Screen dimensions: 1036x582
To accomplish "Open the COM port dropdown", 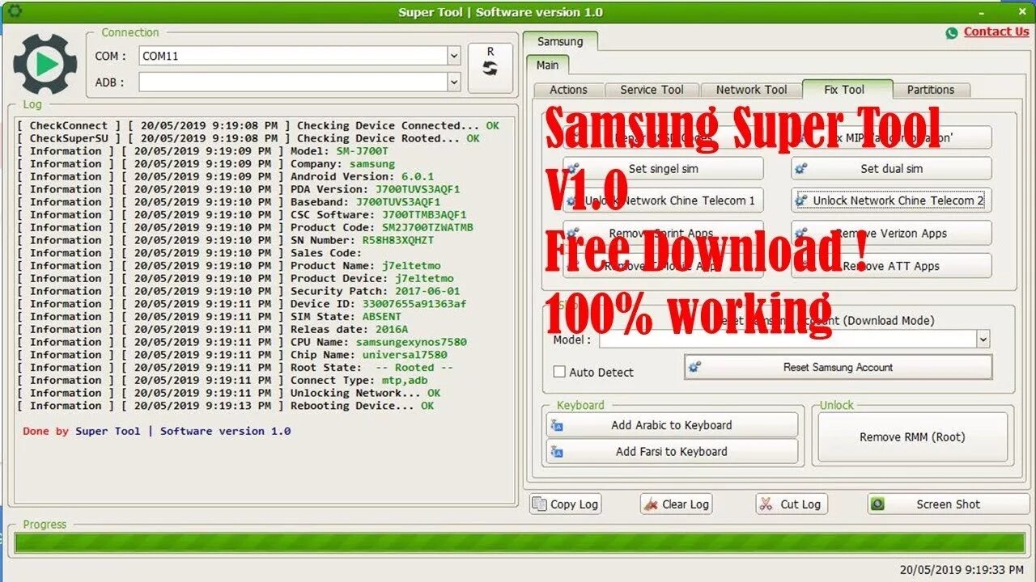I will point(454,56).
